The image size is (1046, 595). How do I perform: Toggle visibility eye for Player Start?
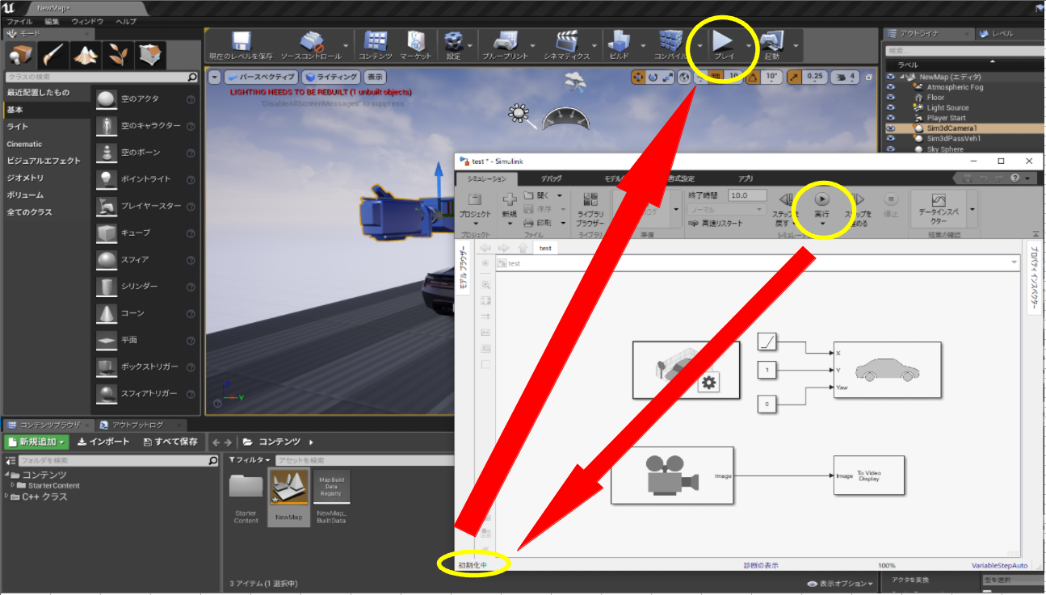point(891,118)
